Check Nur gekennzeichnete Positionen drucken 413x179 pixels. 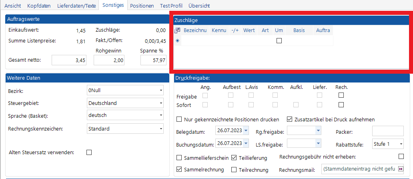[x=179, y=119]
